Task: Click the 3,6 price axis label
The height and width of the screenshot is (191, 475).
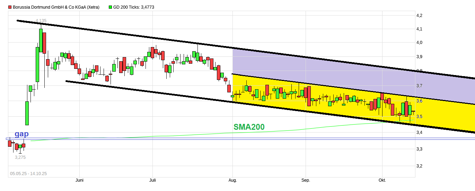Action: coord(419,101)
